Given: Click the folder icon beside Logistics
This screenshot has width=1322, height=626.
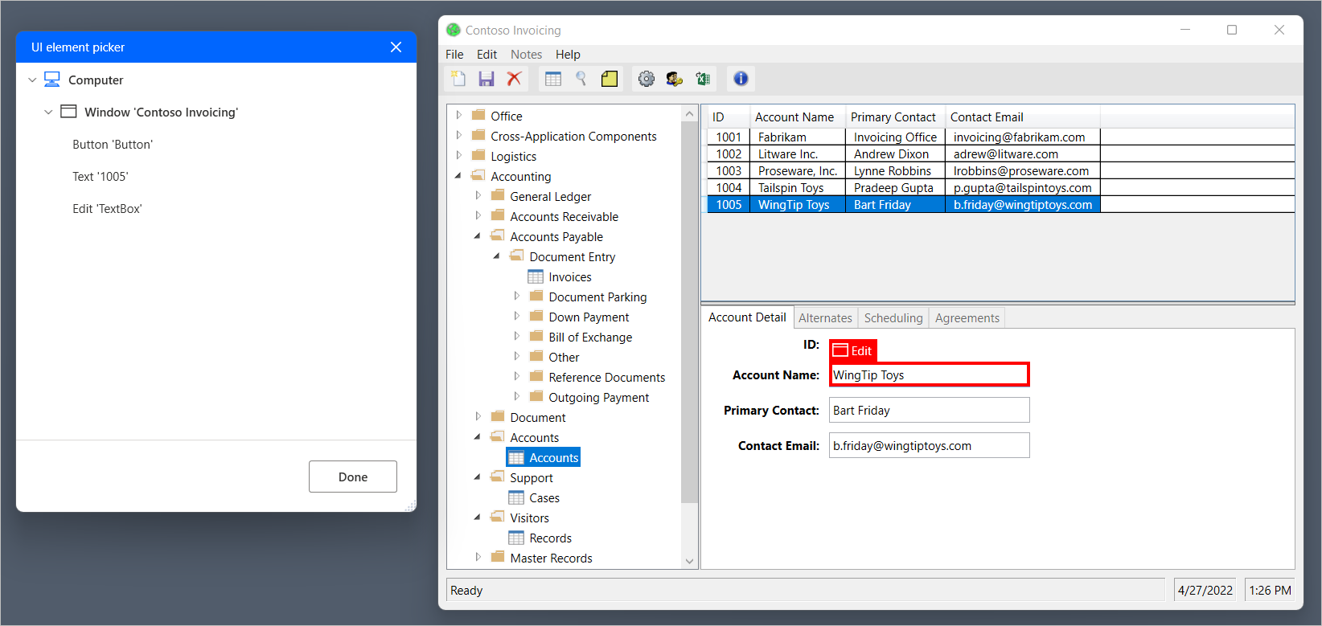Looking at the screenshot, I should 478,156.
